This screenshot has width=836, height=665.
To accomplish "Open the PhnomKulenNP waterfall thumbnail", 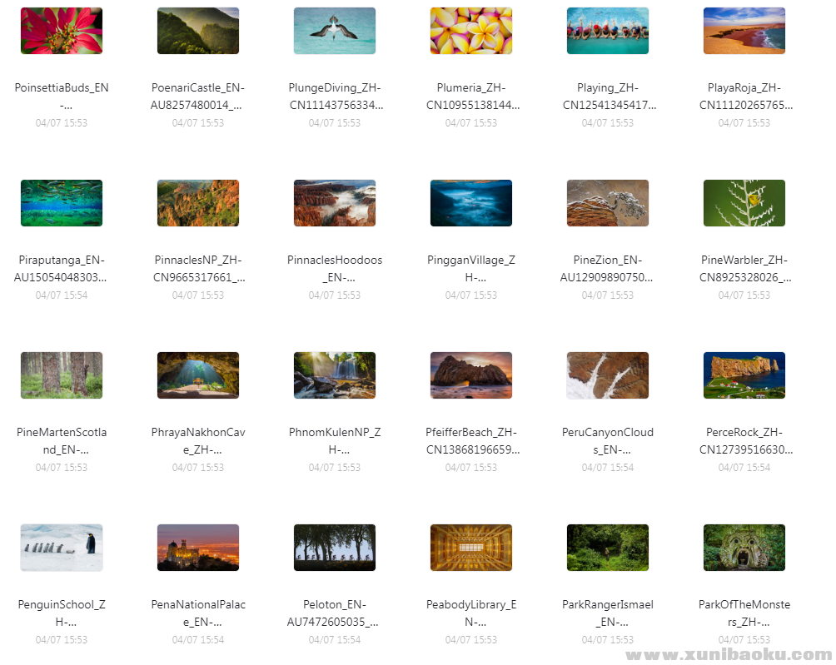I will (335, 375).
